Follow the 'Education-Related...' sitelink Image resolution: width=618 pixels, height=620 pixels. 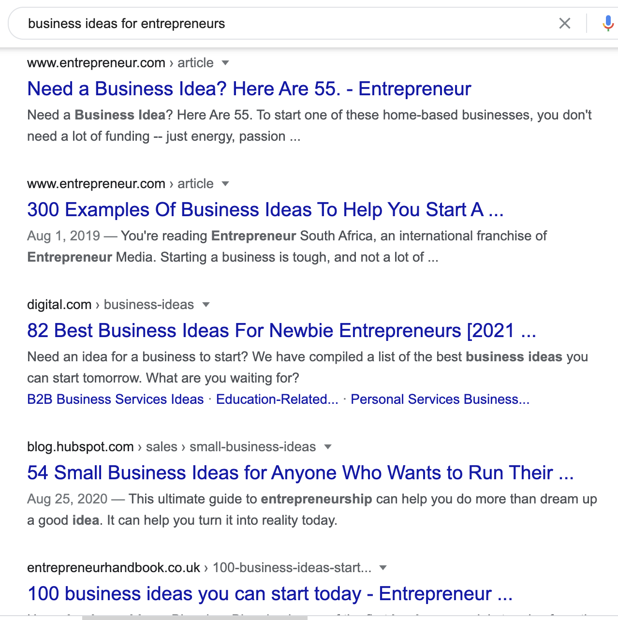click(277, 399)
